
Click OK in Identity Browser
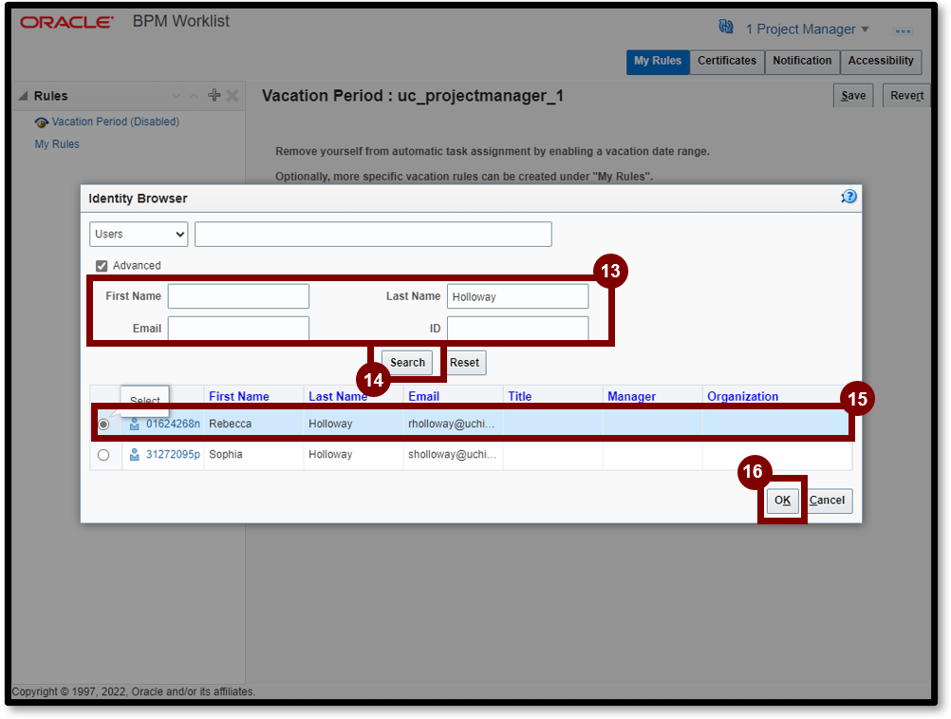pos(782,501)
